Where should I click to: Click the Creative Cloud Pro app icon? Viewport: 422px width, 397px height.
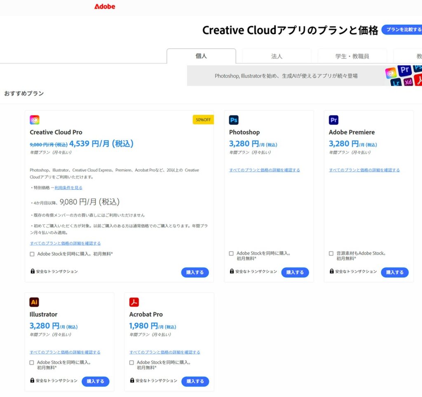35,120
